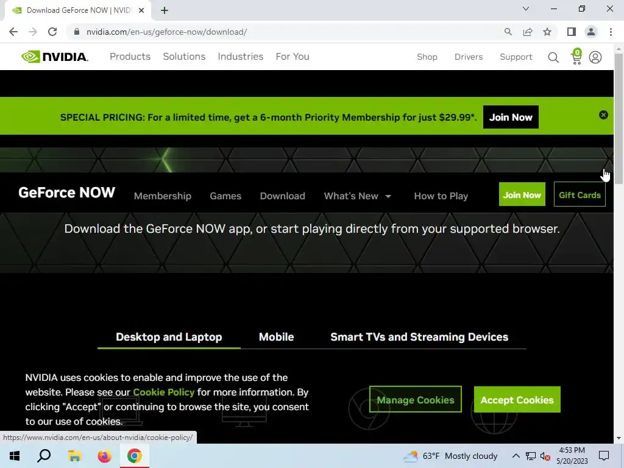Open network status tray icon
This screenshot has height=468, width=624.
[531, 456]
